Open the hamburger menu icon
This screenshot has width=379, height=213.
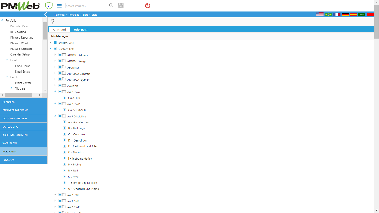(59, 6)
